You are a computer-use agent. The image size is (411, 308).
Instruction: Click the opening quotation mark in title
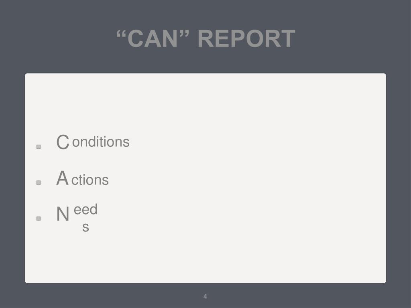pyautogui.click(x=122, y=34)
